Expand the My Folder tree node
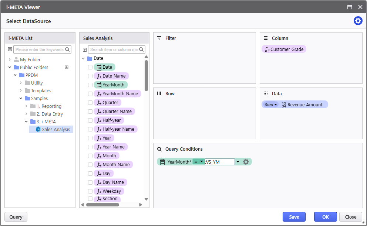The width and height of the screenshot is (367, 226). (10, 59)
